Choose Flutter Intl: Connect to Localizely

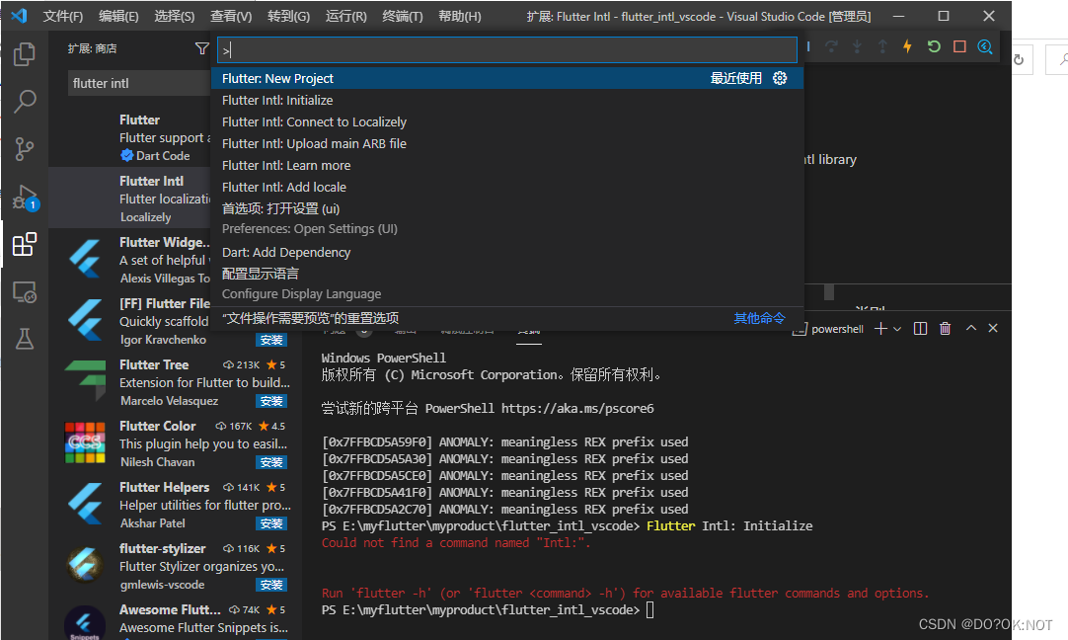click(x=507, y=122)
